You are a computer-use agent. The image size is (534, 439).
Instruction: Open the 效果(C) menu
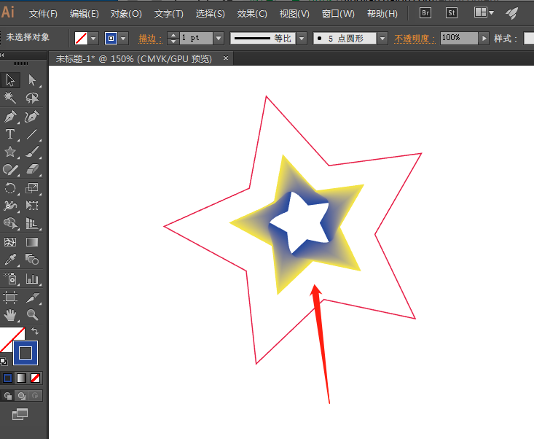(252, 13)
